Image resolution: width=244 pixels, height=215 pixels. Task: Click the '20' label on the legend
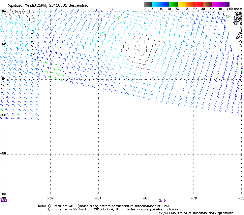click(x=177, y=9)
